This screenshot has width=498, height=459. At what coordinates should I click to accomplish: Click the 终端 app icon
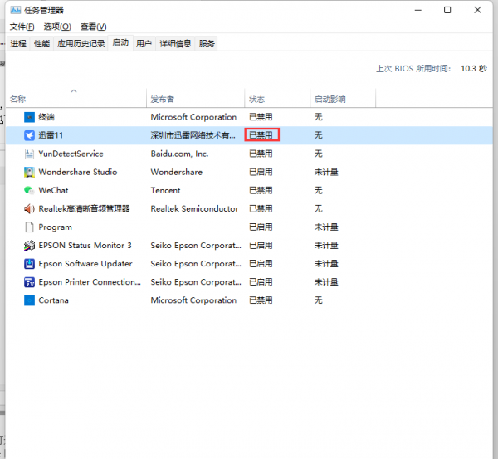pyautogui.click(x=29, y=117)
